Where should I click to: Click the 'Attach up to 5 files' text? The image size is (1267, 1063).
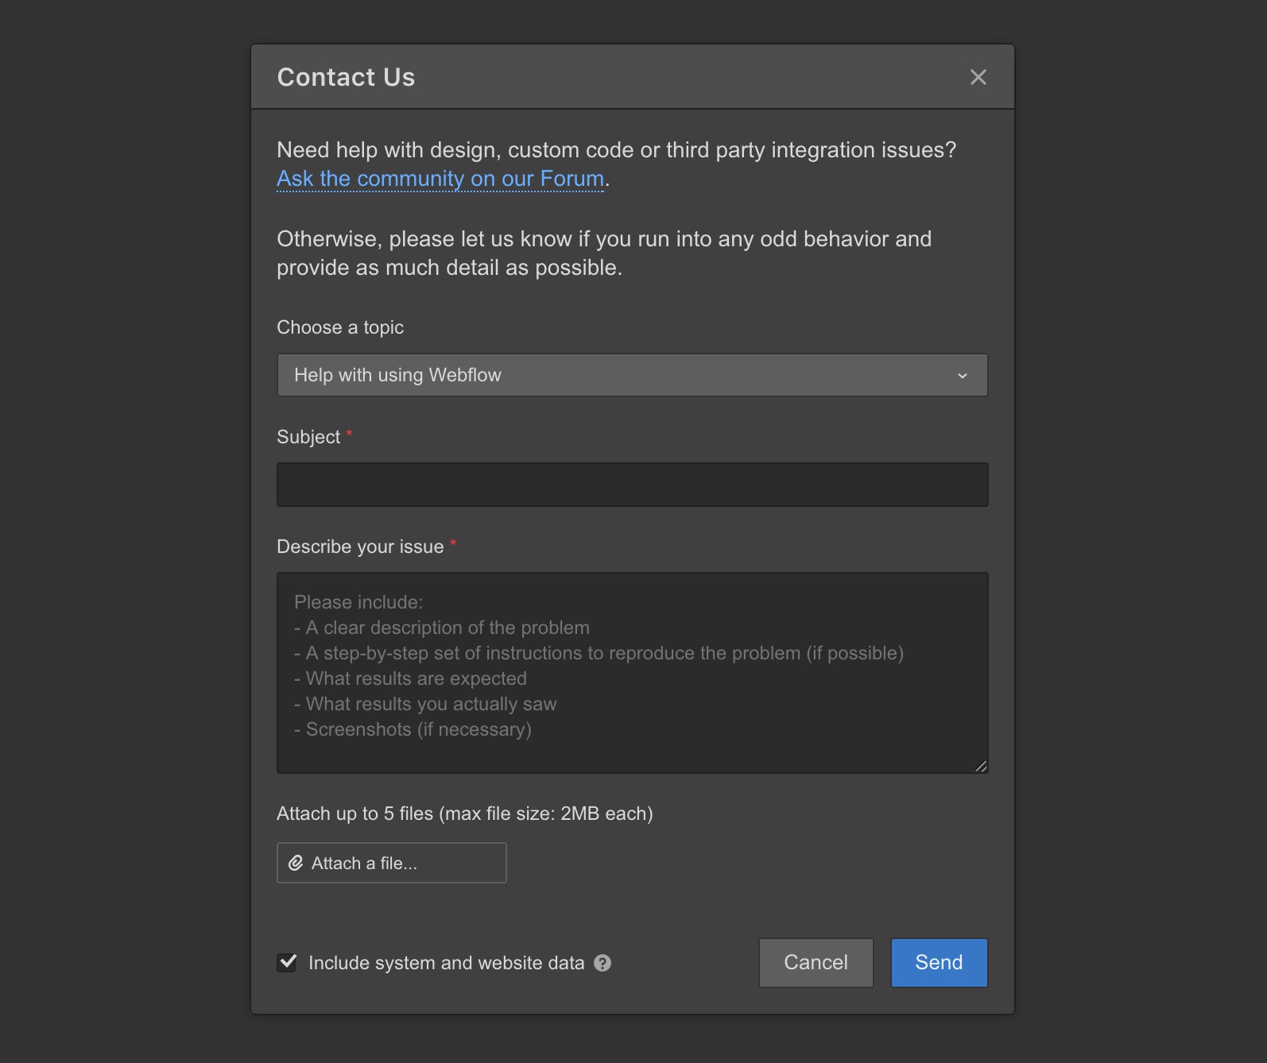[x=464, y=814]
